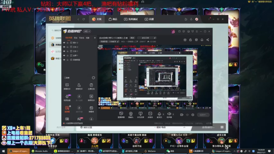This screenshot has height=154, width=274.
Task: Open 微信 from taskbar
Action: click(170, 151)
